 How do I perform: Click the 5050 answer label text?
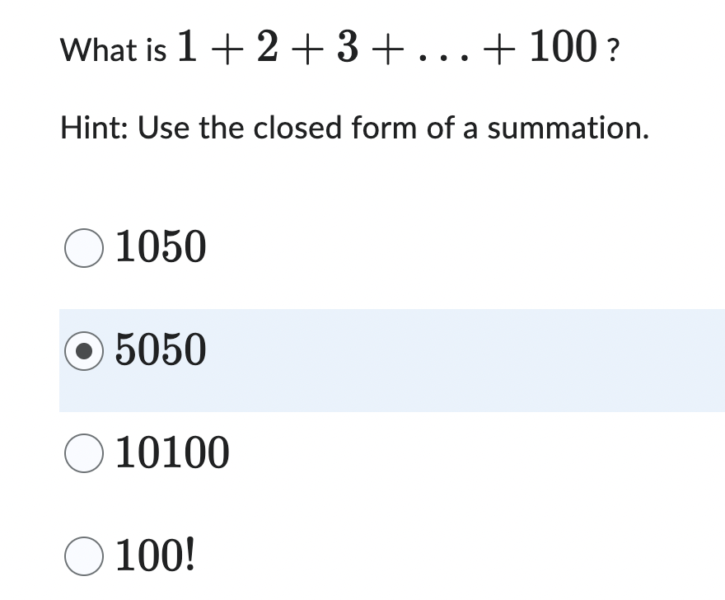[x=158, y=349]
